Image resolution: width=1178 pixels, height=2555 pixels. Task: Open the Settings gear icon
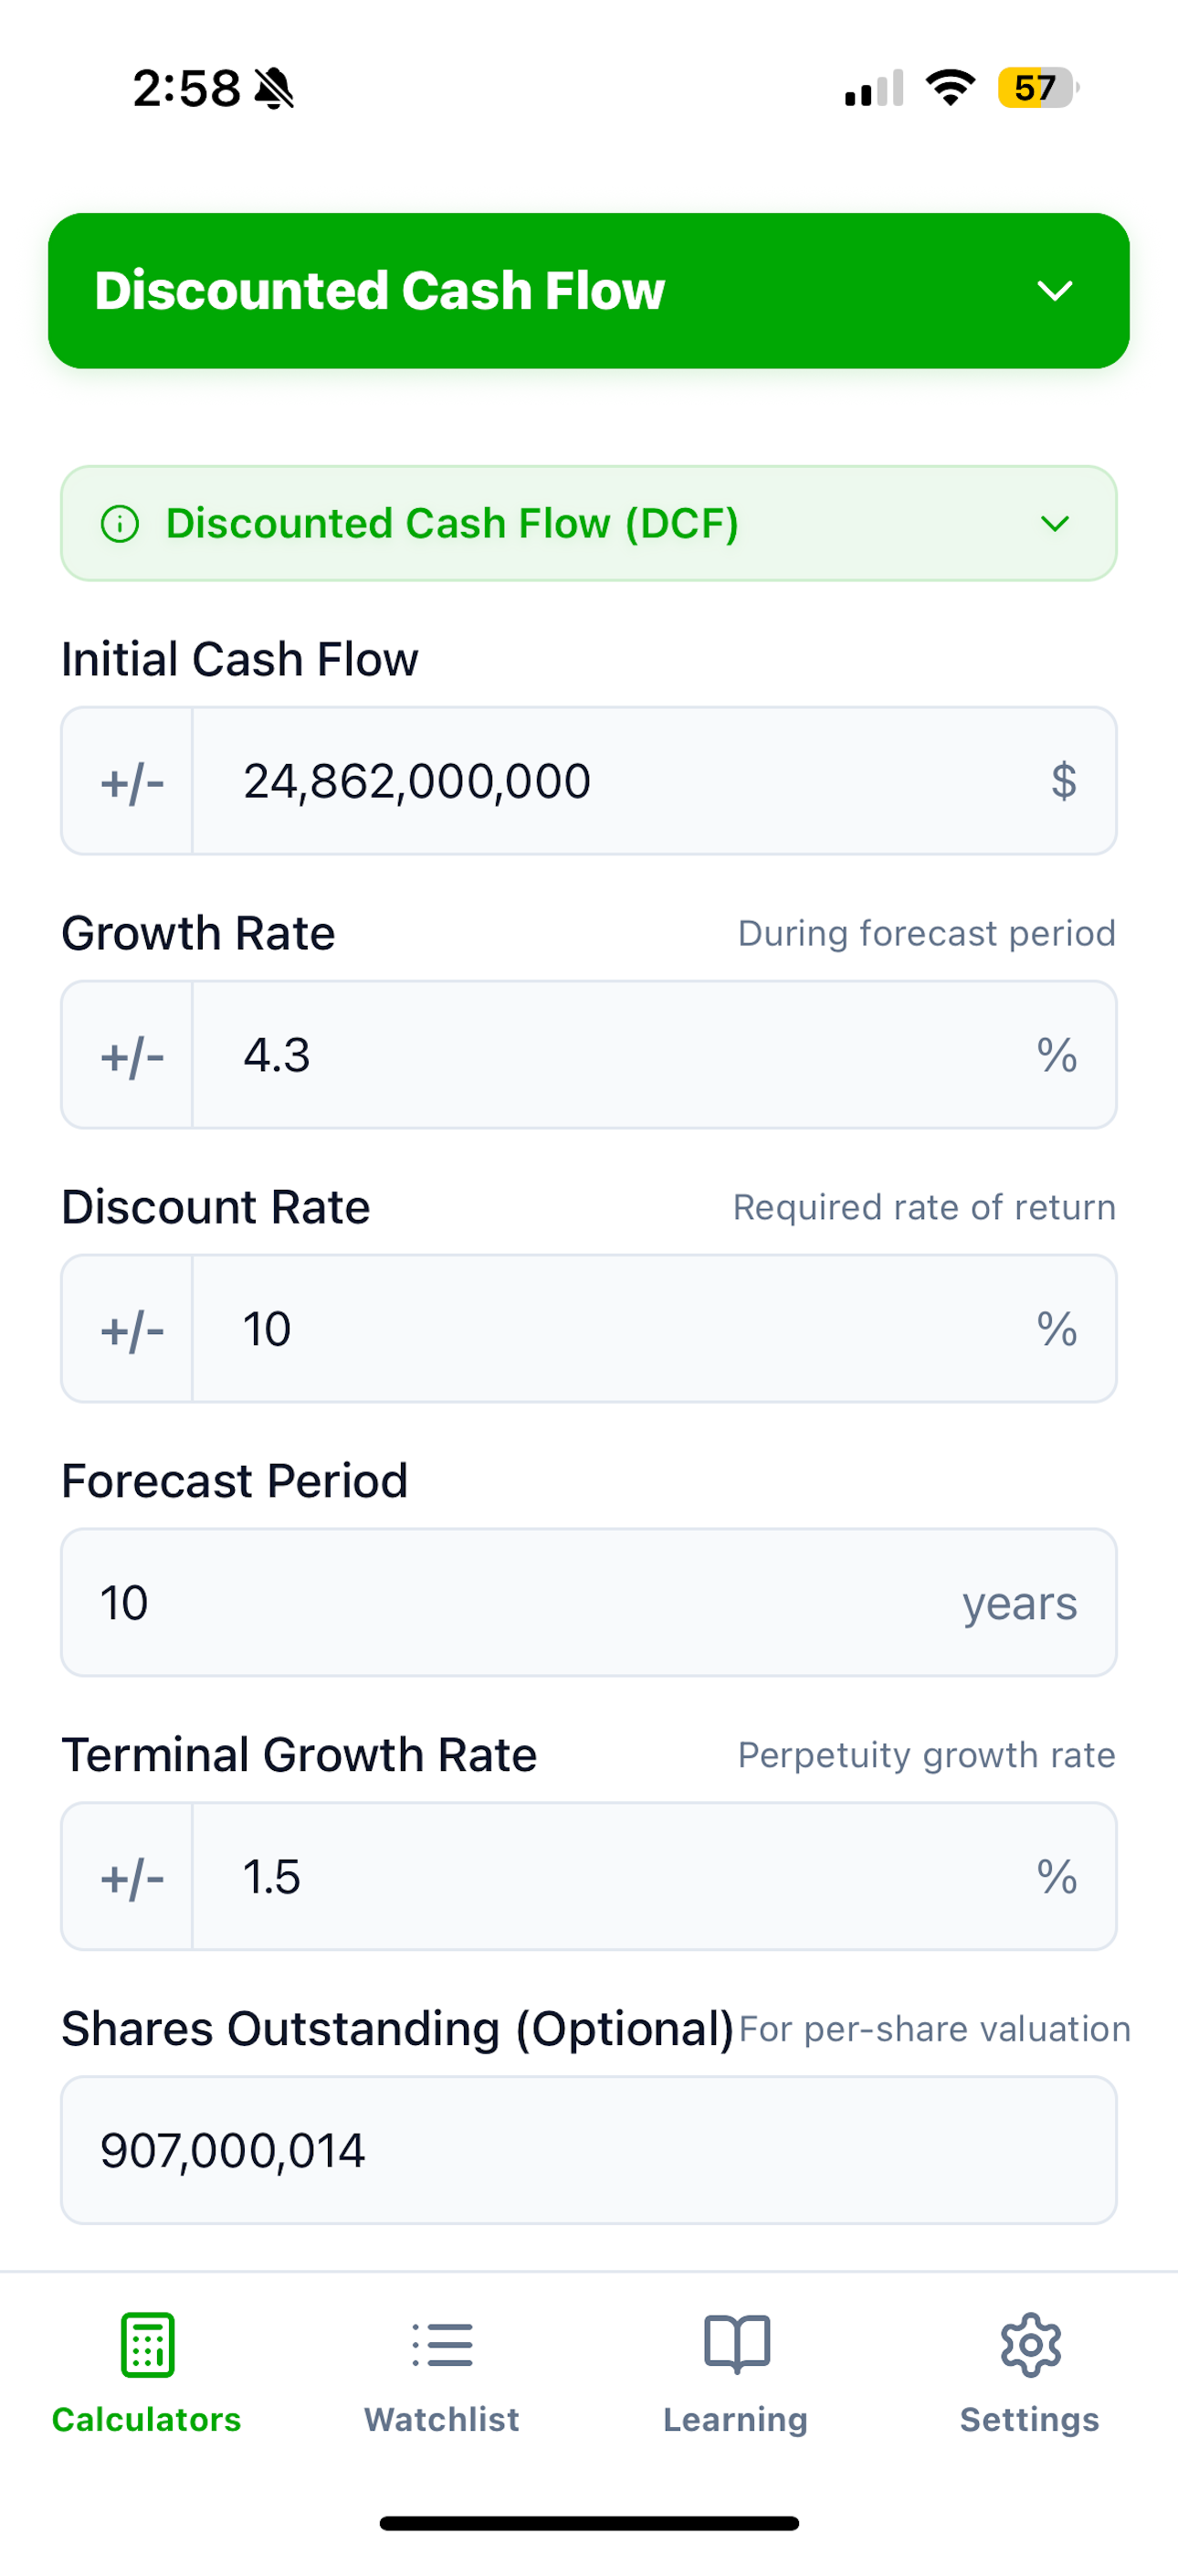tap(1030, 2345)
